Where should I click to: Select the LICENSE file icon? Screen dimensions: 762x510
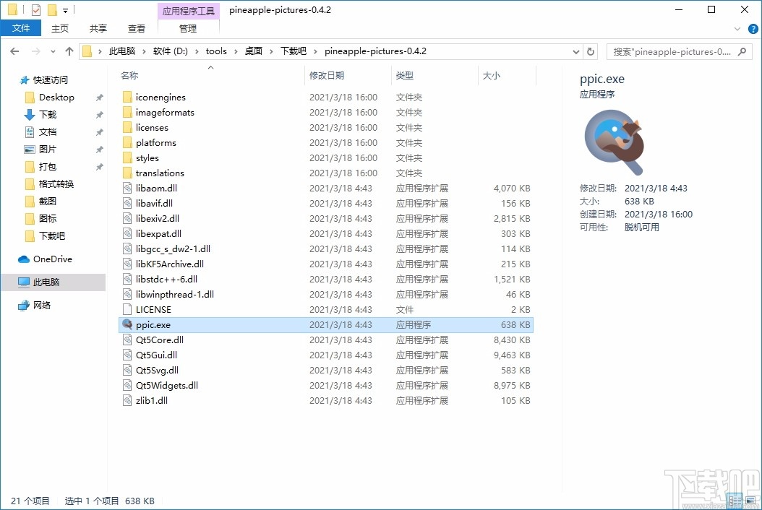tap(127, 309)
